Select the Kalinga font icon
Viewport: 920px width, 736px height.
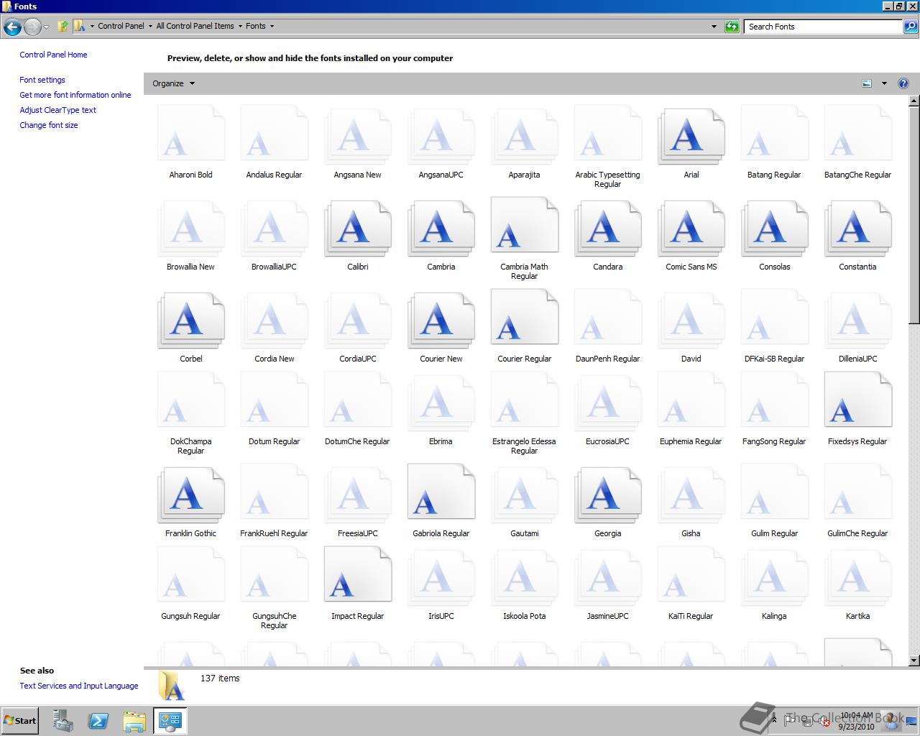coord(774,578)
